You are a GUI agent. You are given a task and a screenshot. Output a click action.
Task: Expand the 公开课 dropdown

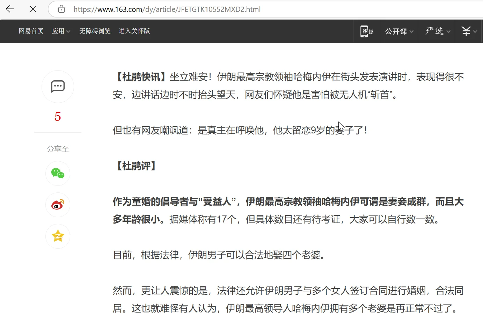[x=399, y=31]
